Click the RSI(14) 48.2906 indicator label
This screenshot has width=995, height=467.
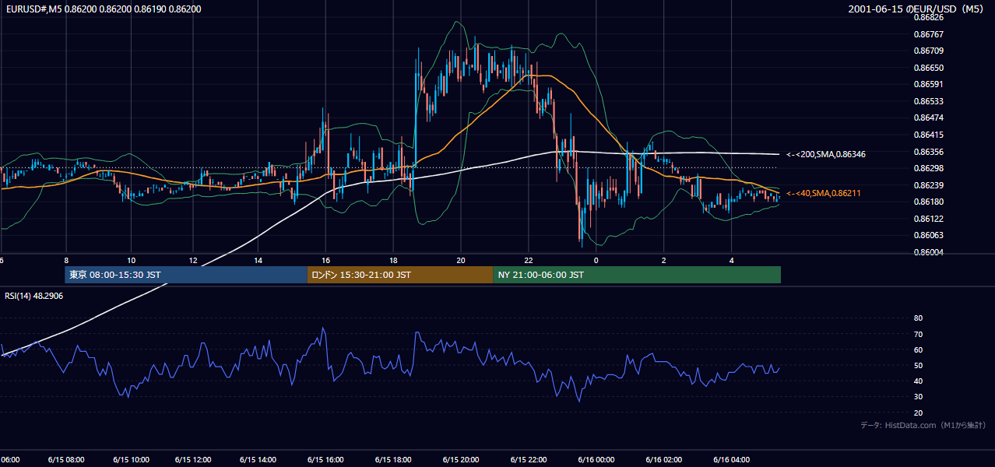point(34,296)
